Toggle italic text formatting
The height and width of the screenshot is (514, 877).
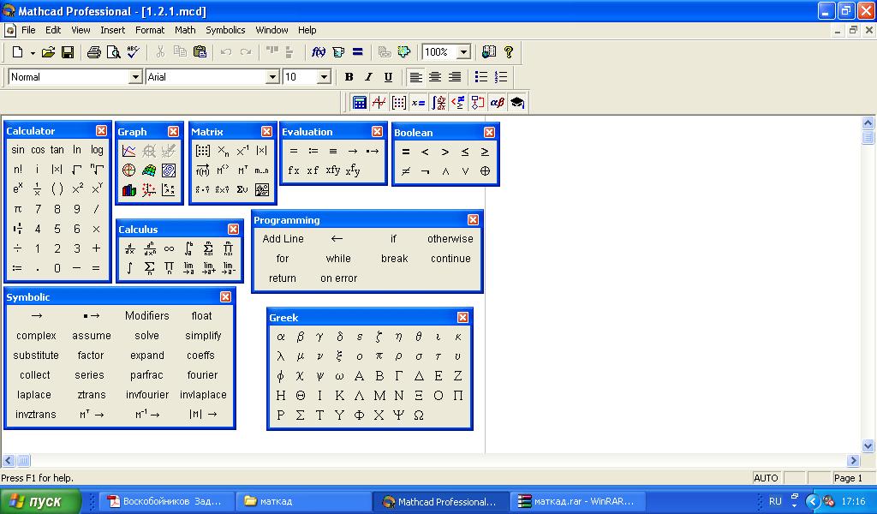(x=368, y=76)
